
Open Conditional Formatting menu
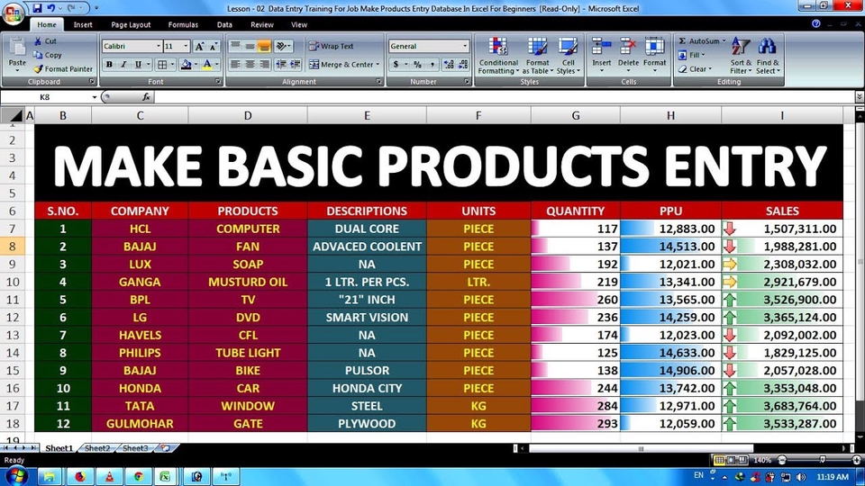pos(498,56)
